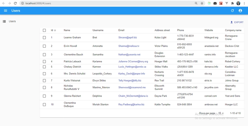Sort by the Email column header

tap(121, 30)
